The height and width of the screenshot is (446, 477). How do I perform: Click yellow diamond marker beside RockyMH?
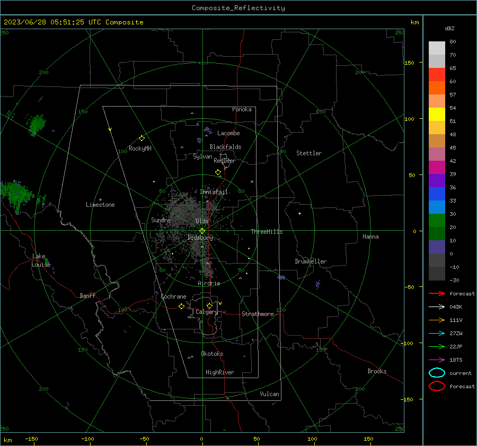pos(142,138)
